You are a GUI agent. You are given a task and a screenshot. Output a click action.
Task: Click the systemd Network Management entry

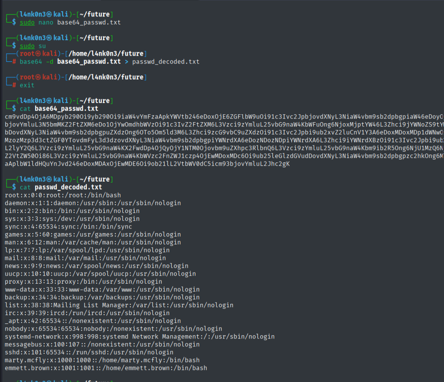139,337
